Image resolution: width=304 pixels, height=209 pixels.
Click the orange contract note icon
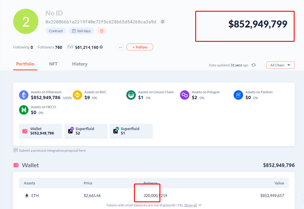[102, 31]
